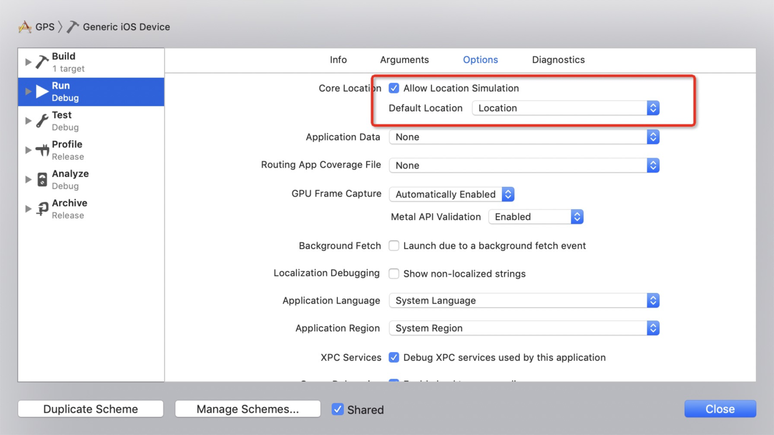774x435 pixels.
Task: Open Routing App Coverage File dropdown
Action: [x=524, y=165]
